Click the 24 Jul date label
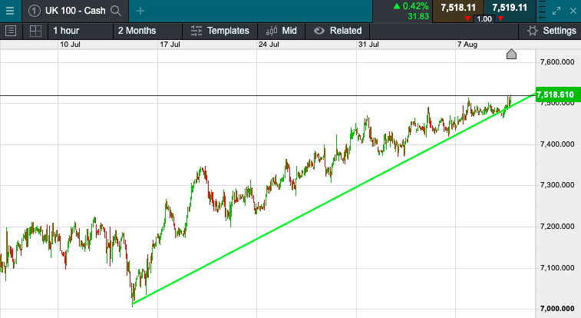581x318 pixels. pos(269,45)
